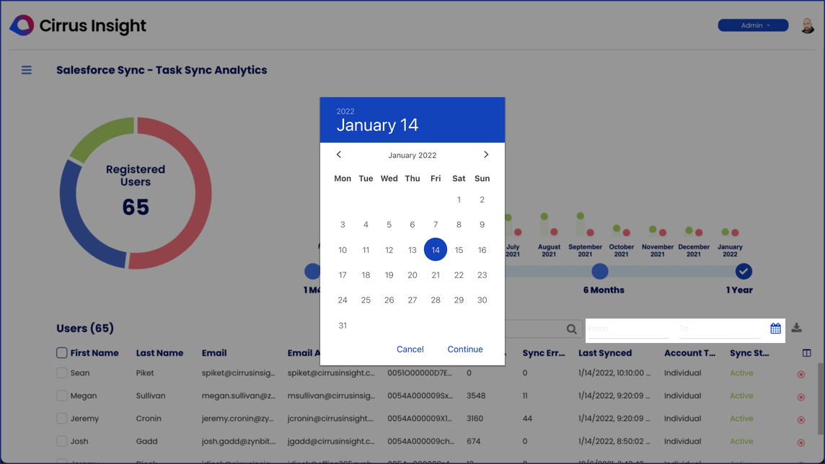
Task: Pick January 3 in the calendar
Action: coord(343,224)
